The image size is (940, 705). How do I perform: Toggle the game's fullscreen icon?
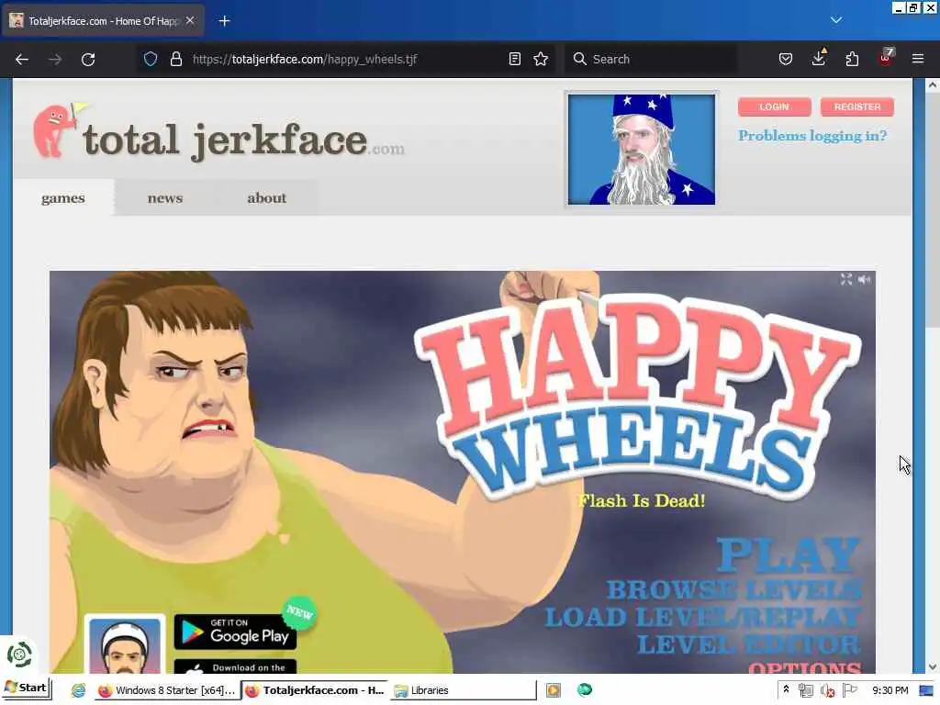coord(845,279)
